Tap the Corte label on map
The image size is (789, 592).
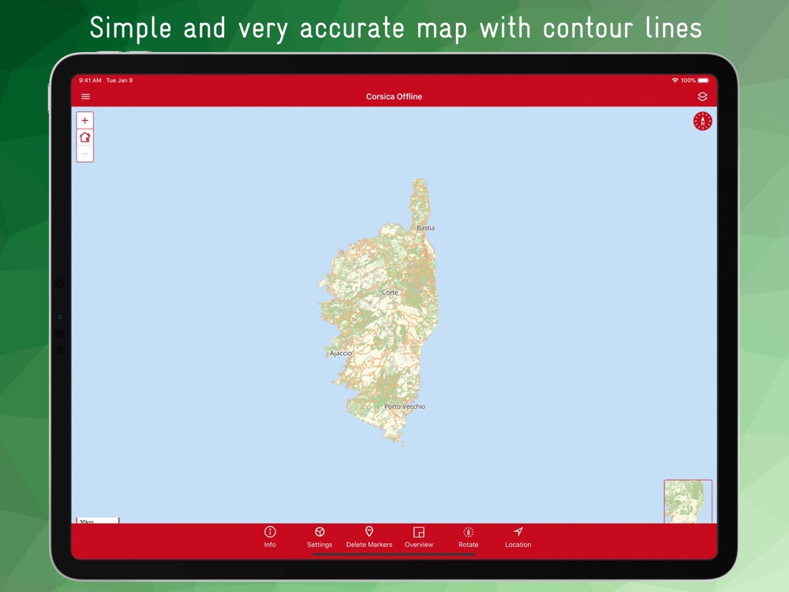coord(390,293)
